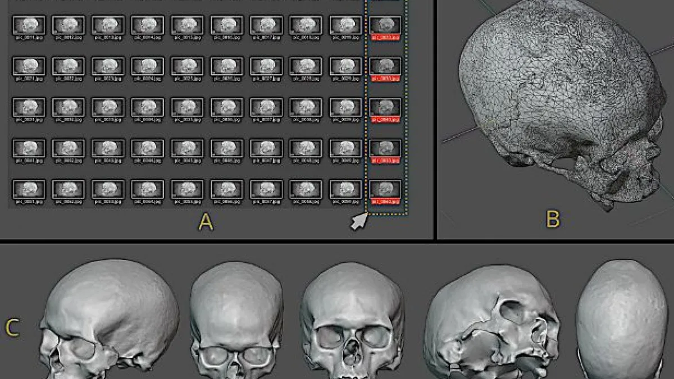
Task: Select the red-highlighted thumbnail in the second row
Action: [385, 66]
